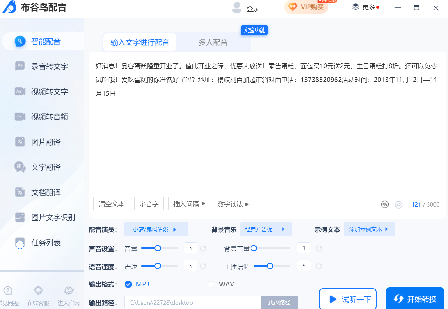Select the MP3 output format
Image resolution: width=448 pixels, height=309 pixels.
pos(128,284)
